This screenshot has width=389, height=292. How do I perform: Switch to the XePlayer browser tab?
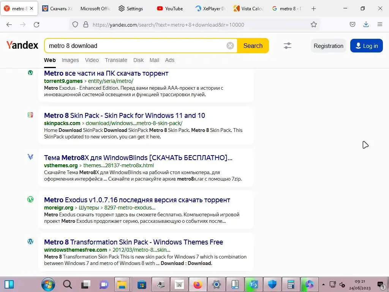(x=210, y=9)
